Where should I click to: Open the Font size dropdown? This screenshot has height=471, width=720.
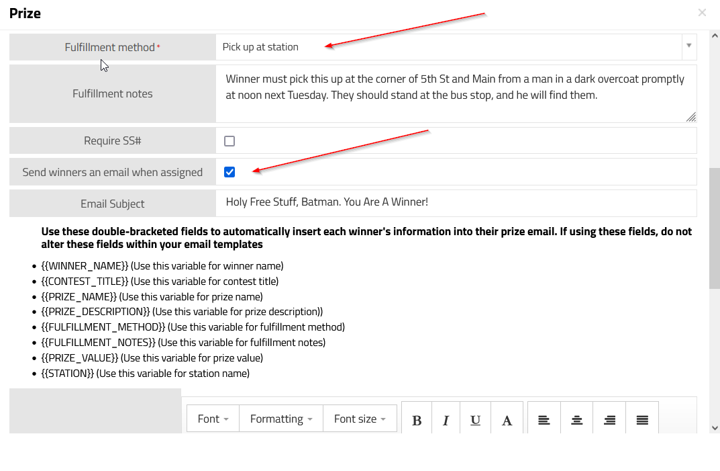tap(360, 419)
